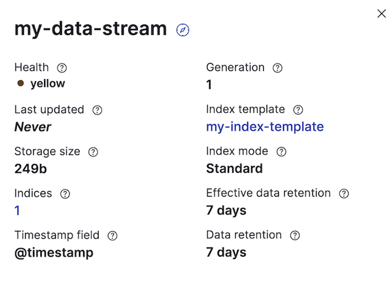
Task: Click the Generation help icon
Action: point(278,68)
